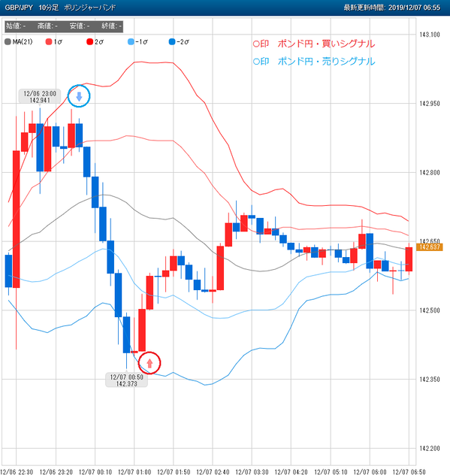450x475 pixels.
Task: Click the 2σ red legend swatch
Action: (89, 42)
